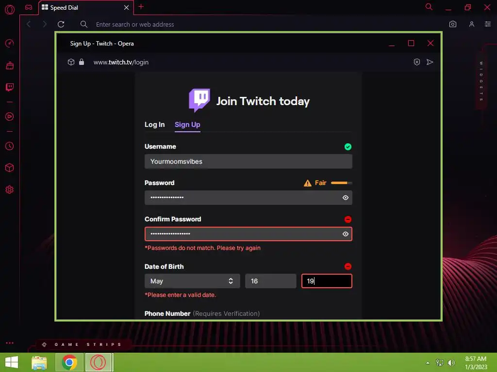Image resolution: width=497 pixels, height=372 pixels.
Task: Click the password strength bar
Action: tap(341, 183)
